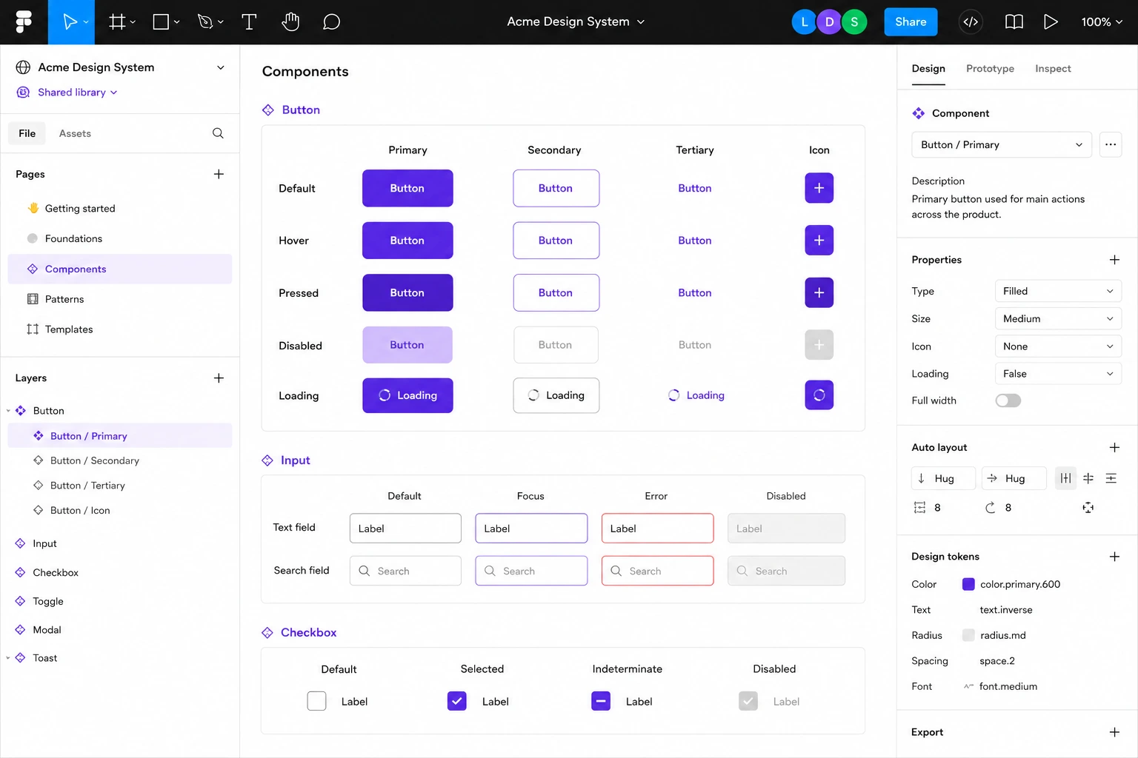
Task: Open the libraries book icon
Action: click(1014, 22)
